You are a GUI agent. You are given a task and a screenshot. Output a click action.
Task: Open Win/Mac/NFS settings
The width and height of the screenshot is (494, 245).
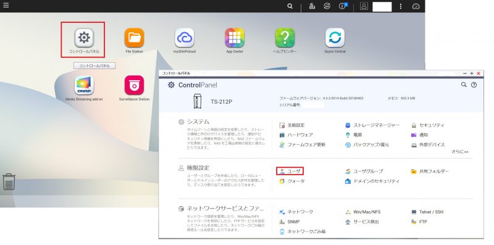pyautogui.click(x=363, y=212)
